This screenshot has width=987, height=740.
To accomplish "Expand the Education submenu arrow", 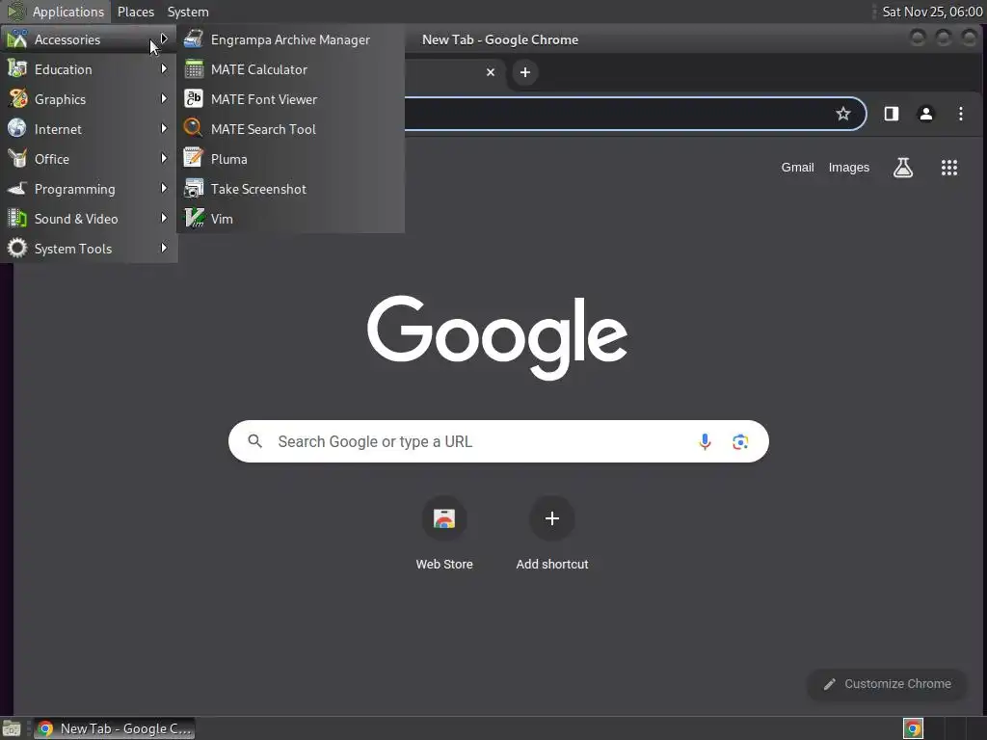I will pos(164,68).
